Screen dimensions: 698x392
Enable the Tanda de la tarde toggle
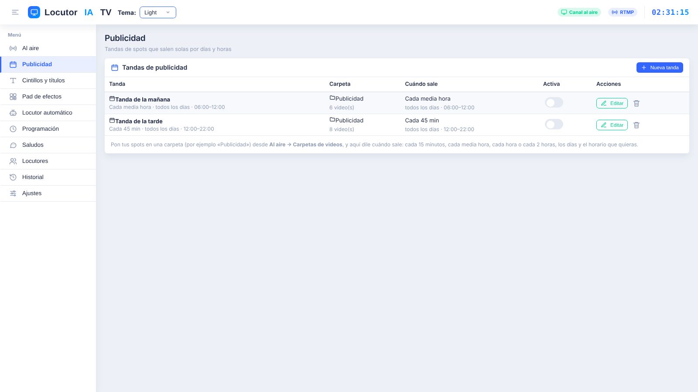[x=554, y=124]
